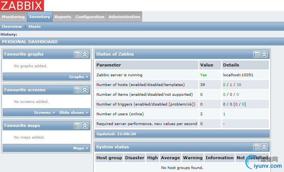Viewport: 284px width, 172px height.
Task: Click the 'Warning' column header
Action: click(193, 158)
